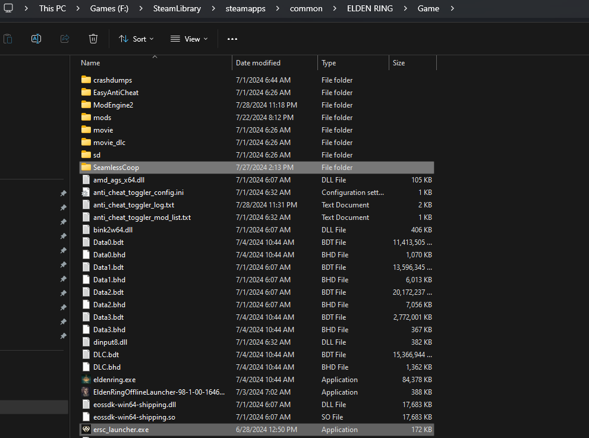Select the Data2.bhd file name
589x438 pixels.
pyautogui.click(x=109, y=305)
